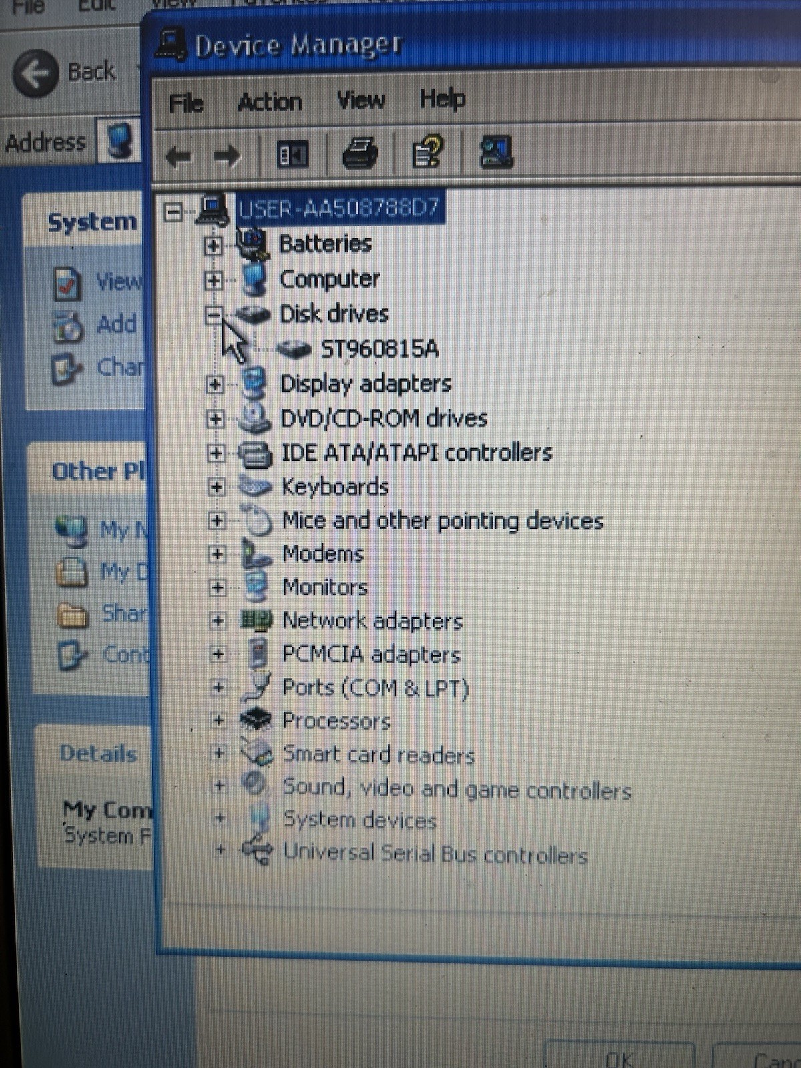Expand the Network adapters category
801x1068 pixels.
(x=218, y=621)
